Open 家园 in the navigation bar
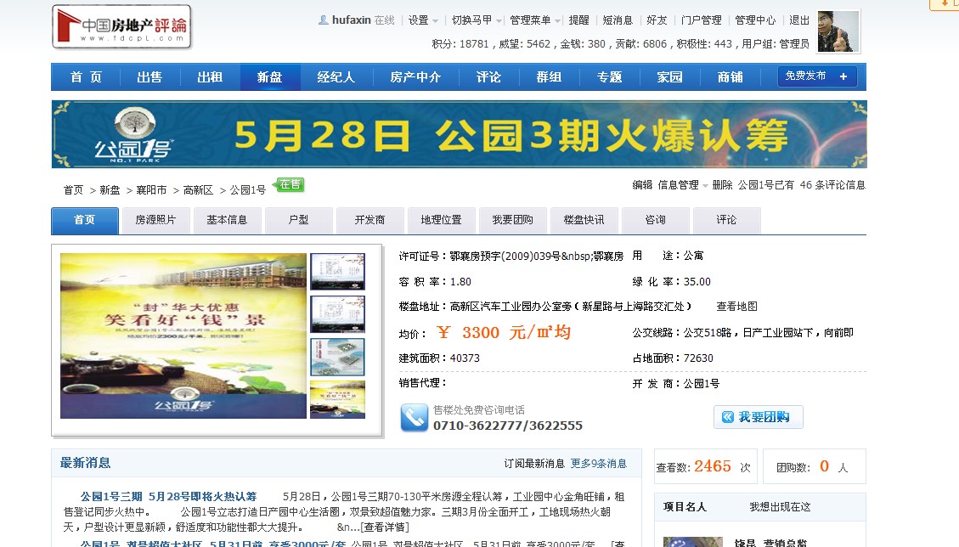The width and height of the screenshot is (959, 547). point(669,77)
